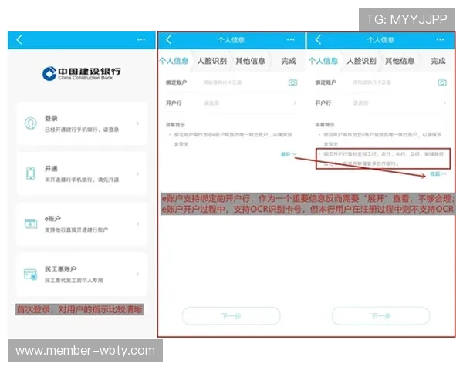463x370 pixels.
Task: Focus 绑定账户 card field on collapsed-tips screen
Action: click(x=223, y=82)
